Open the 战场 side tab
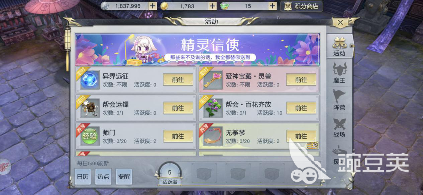Image resolution: width=423 pixels, height=195 pixels. coord(339,128)
